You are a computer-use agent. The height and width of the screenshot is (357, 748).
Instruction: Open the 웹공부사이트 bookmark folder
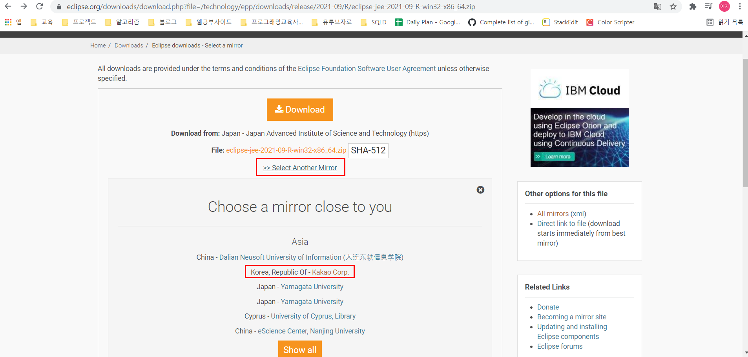[208, 22]
